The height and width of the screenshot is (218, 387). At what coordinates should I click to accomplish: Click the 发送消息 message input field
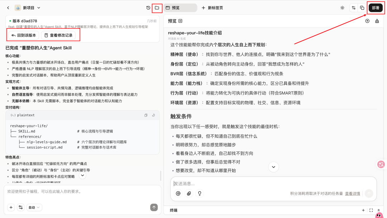tap(251, 184)
